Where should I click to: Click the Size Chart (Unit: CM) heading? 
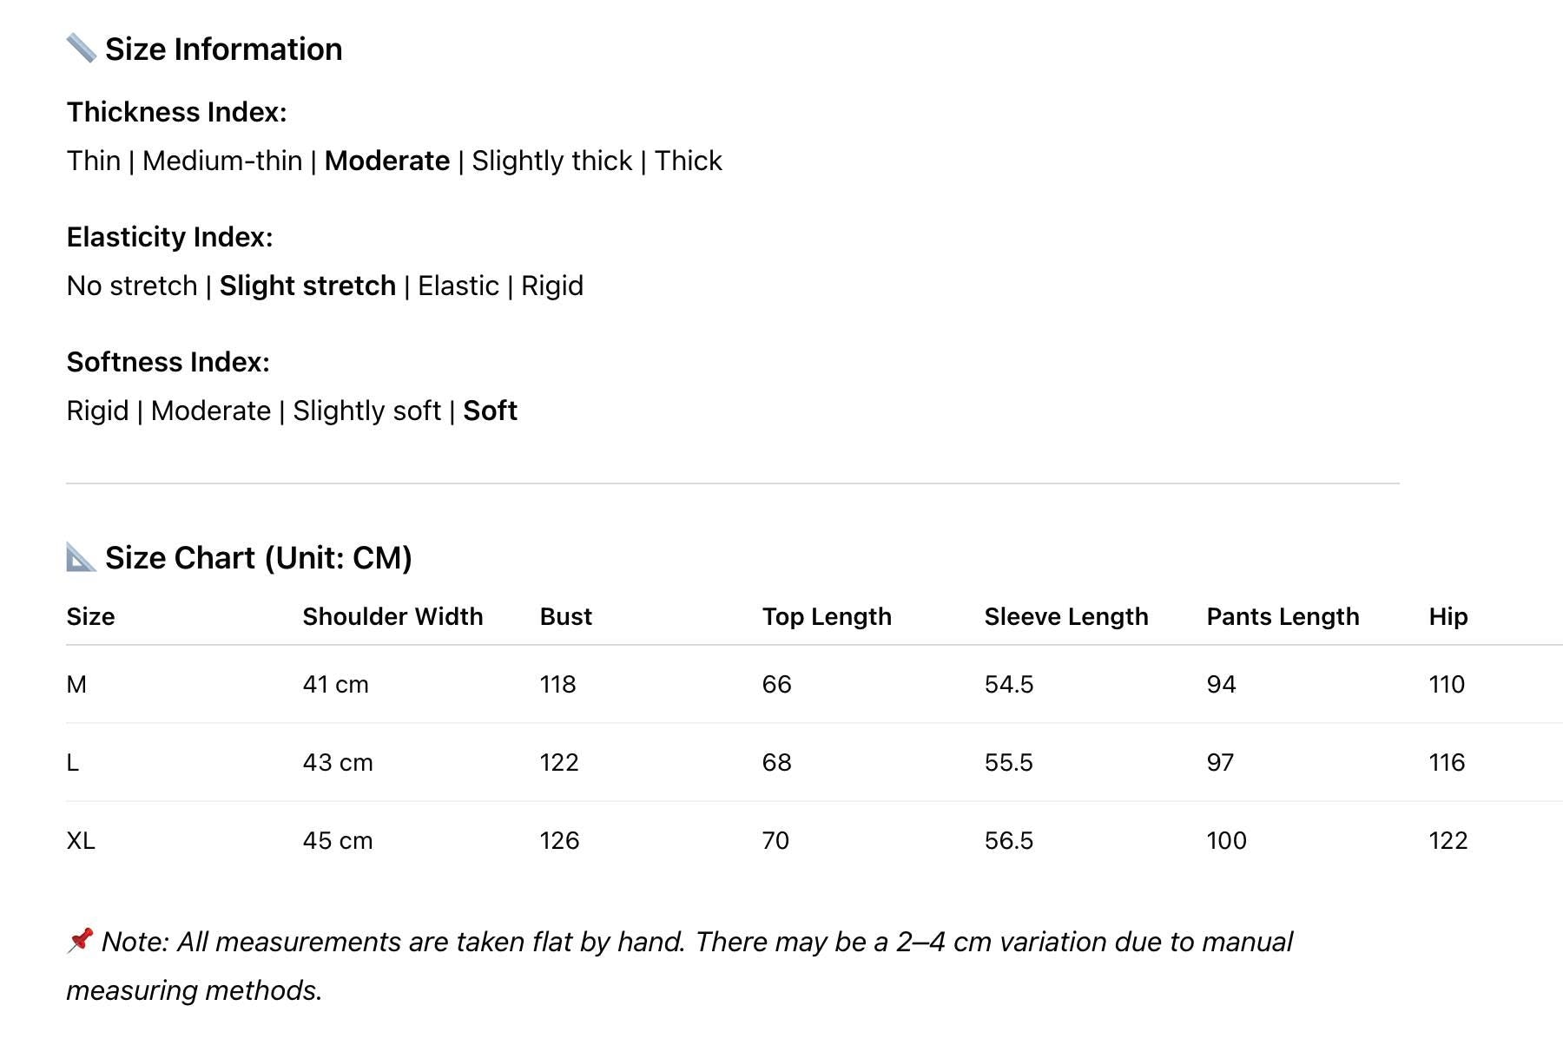(258, 558)
